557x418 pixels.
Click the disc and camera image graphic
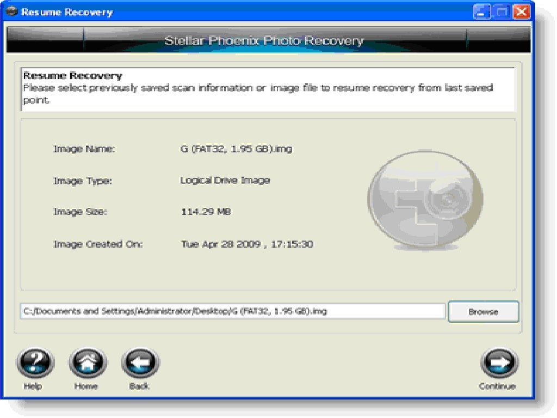click(x=425, y=200)
